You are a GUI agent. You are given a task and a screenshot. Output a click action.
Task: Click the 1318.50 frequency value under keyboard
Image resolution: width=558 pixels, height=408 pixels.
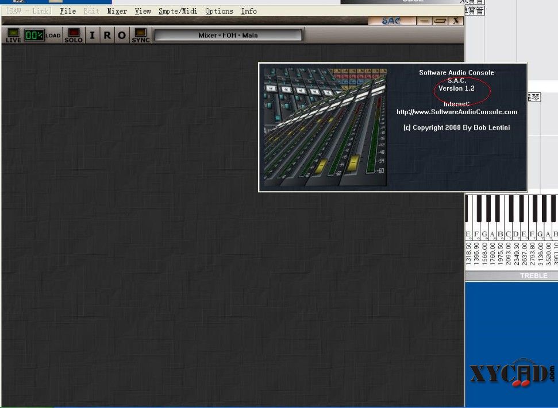coord(468,254)
